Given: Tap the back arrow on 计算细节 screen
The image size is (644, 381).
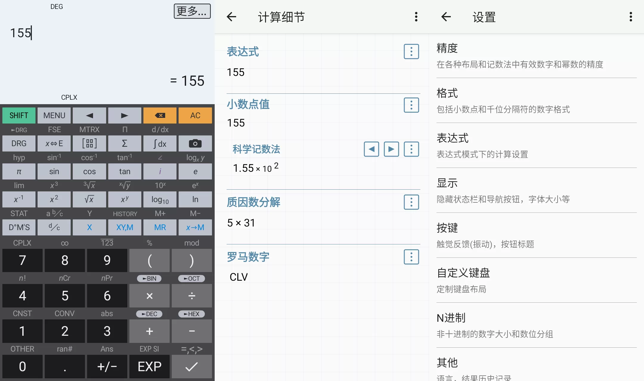Looking at the screenshot, I should (x=232, y=17).
